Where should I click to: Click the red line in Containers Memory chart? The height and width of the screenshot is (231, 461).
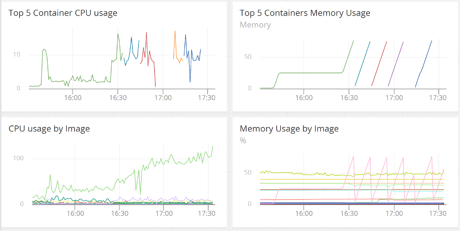(x=379, y=64)
